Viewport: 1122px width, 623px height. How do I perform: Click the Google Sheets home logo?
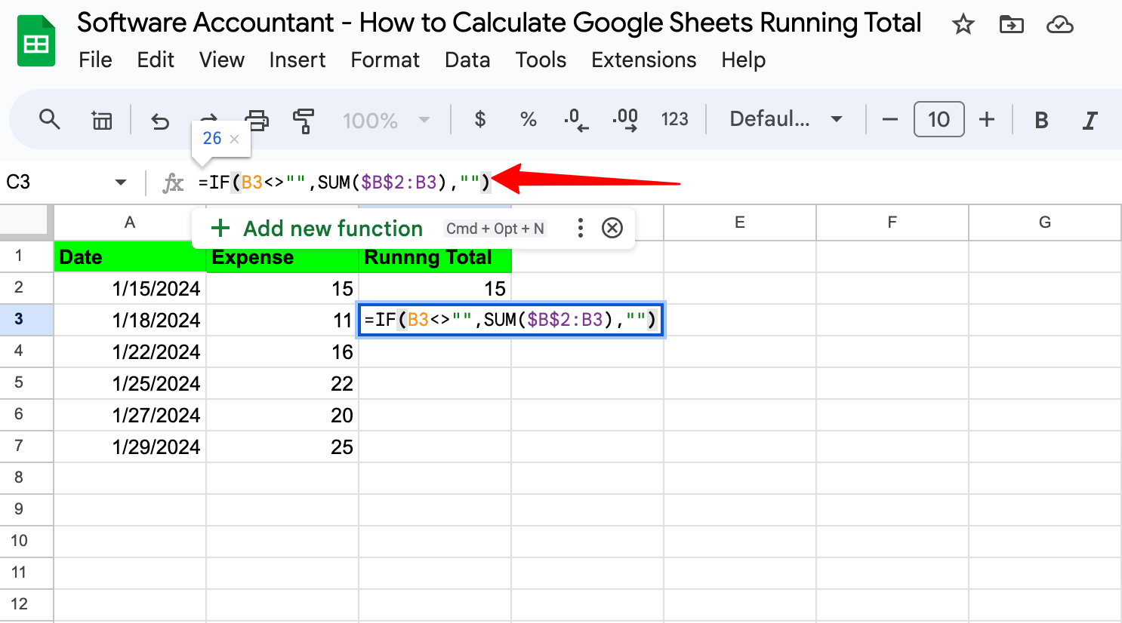coord(35,41)
